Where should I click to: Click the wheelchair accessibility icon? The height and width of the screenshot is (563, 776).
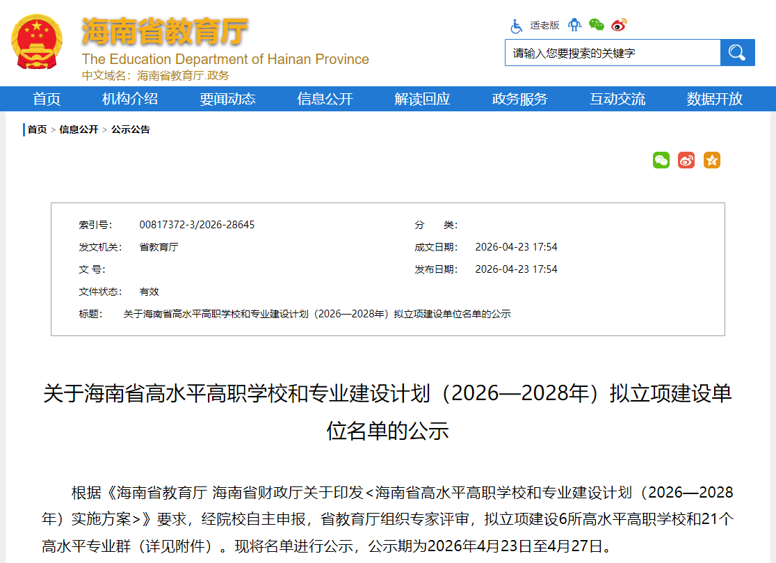(515, 24)
